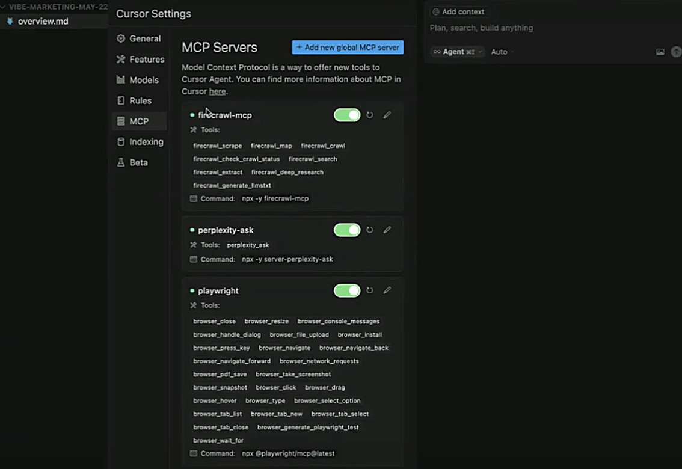Click the firecrawl_crawl tool tag
Viewport: 682px width, 469px height.
tap(323, 146)
